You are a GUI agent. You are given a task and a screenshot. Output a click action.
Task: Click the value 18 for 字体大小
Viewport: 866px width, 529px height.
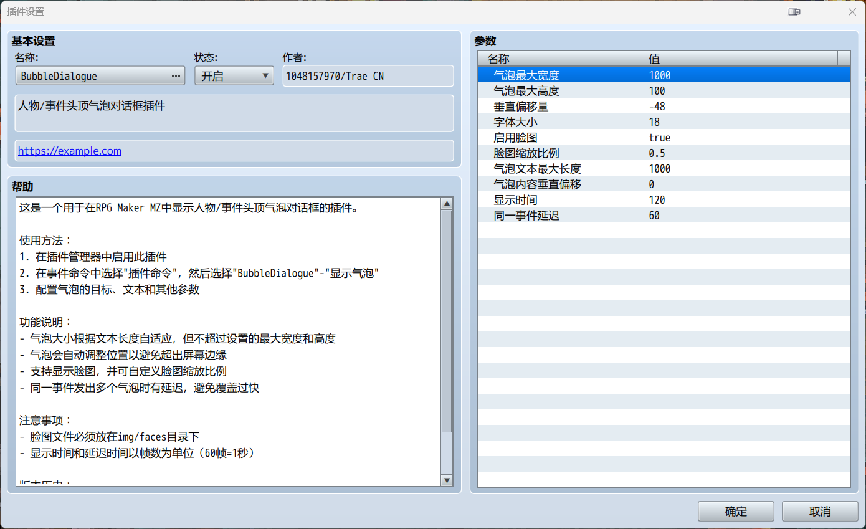pos(654,122)
